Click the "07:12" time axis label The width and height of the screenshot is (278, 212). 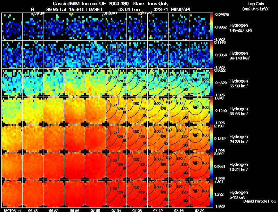(x=158, y=211)
